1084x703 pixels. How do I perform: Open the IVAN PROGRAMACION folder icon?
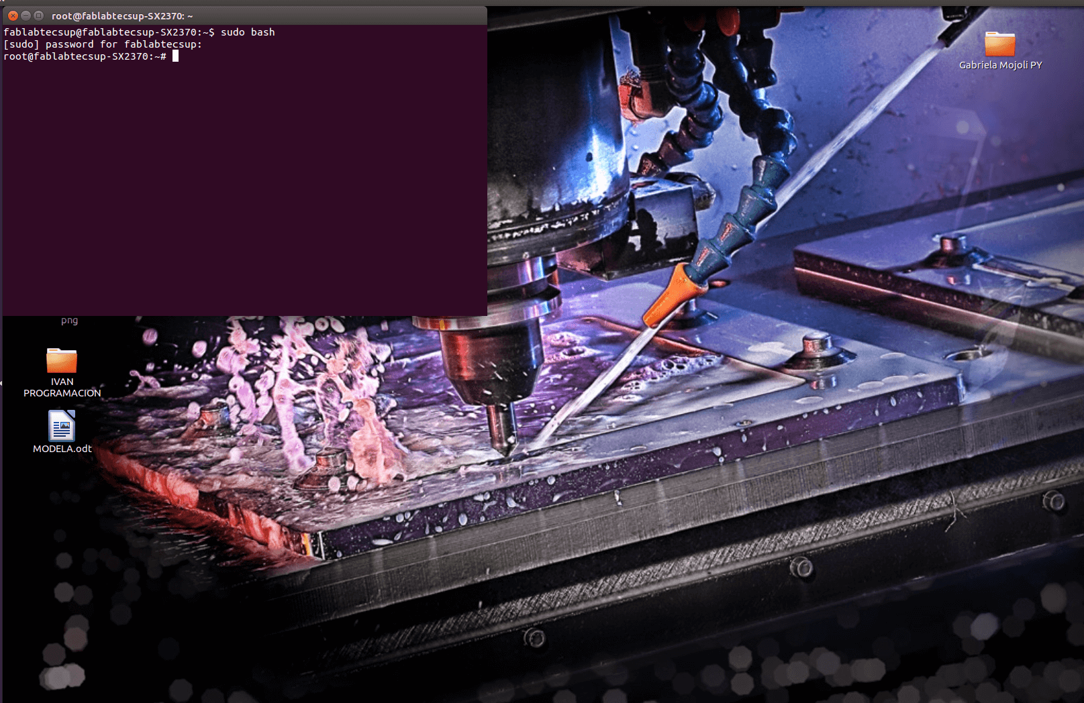click(62, 360)
